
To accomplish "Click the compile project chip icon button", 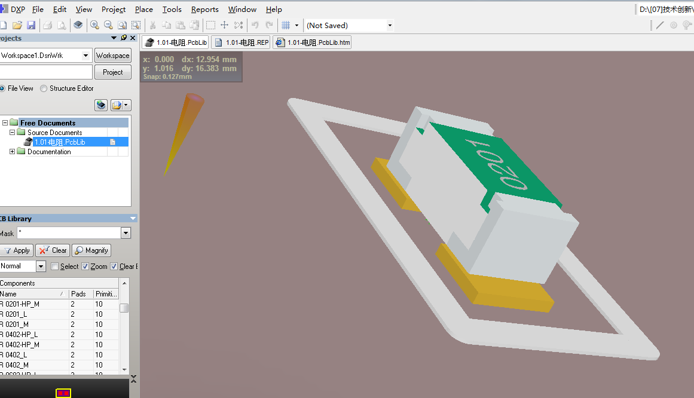I will 101,105.
